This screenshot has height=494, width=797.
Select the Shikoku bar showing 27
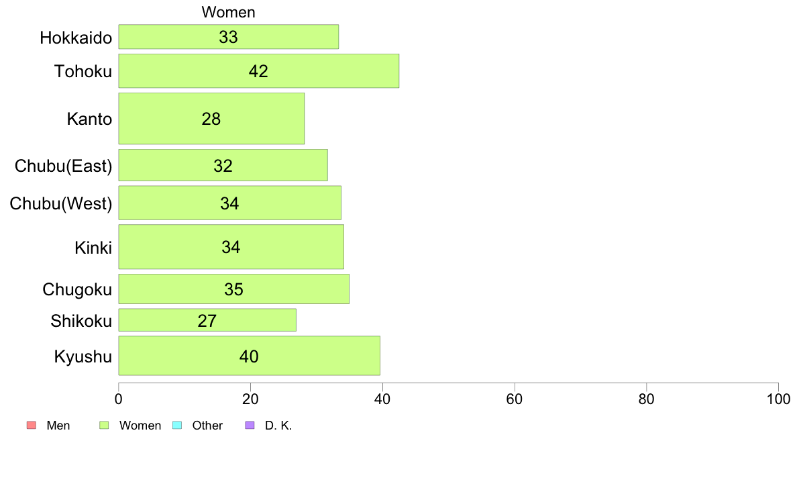[x=207, y=320]
